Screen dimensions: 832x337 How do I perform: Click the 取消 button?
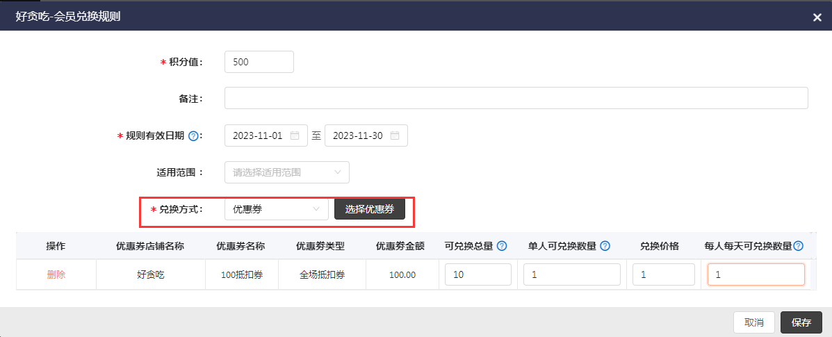pyautogui.click(x=754, y=322)
